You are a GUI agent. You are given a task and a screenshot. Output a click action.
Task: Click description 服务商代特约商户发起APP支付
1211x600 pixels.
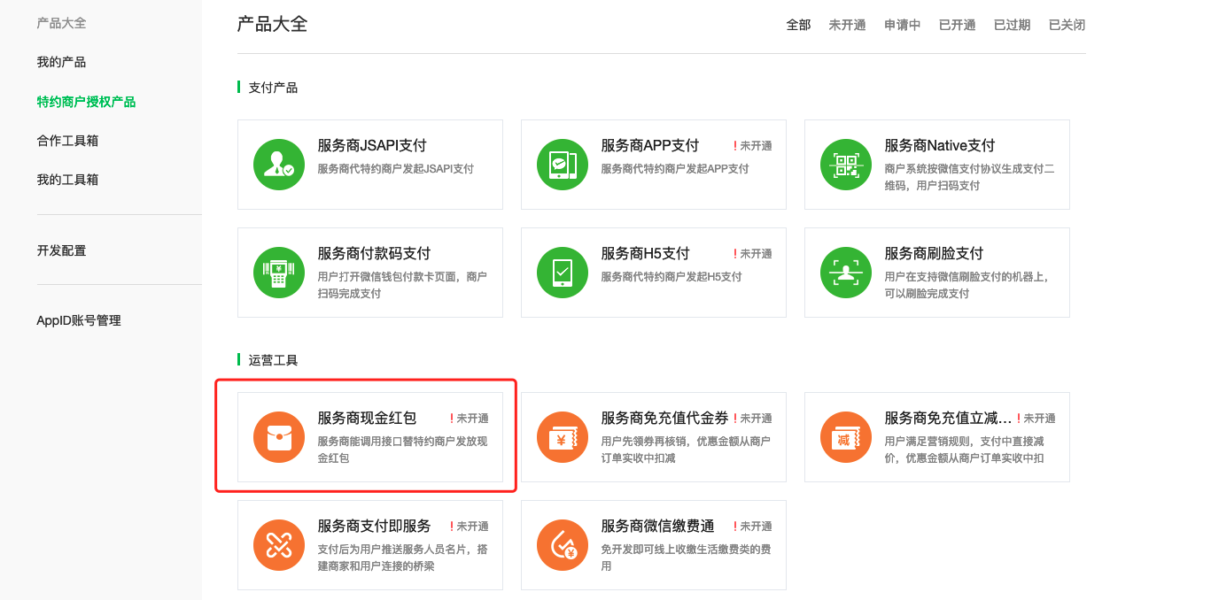pos(674,168)
